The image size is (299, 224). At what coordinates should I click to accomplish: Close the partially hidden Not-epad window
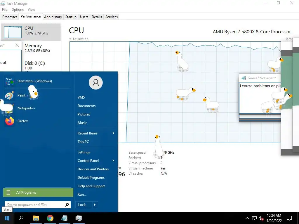point(17,45)
